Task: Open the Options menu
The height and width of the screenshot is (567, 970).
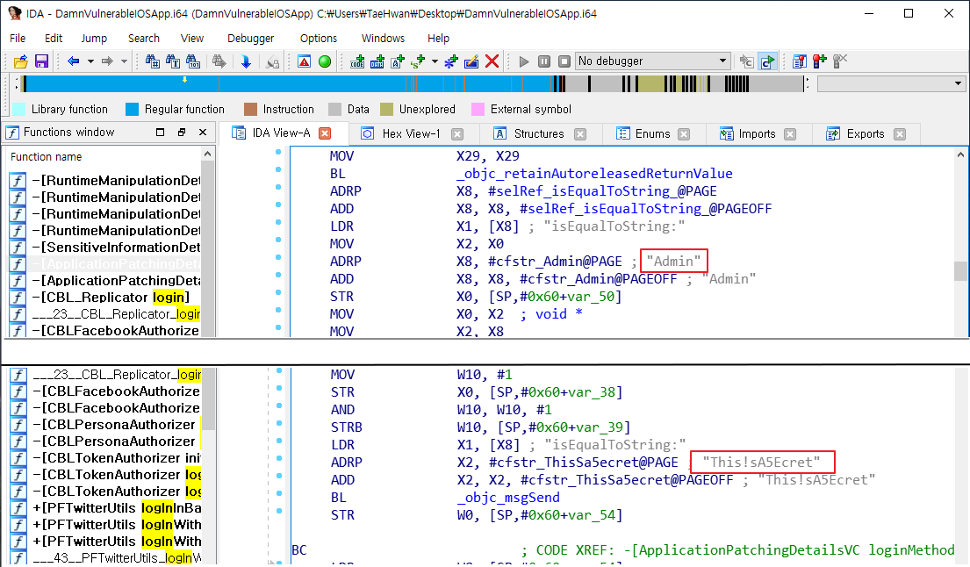Action: click(319, 39)
